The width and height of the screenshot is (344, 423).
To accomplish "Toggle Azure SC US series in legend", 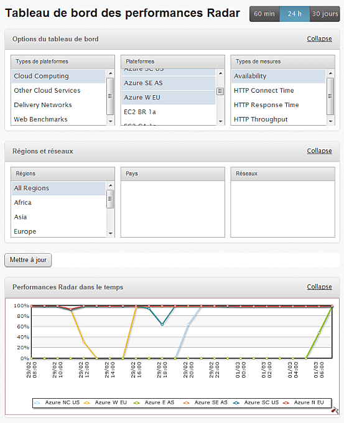I will 256,402.
